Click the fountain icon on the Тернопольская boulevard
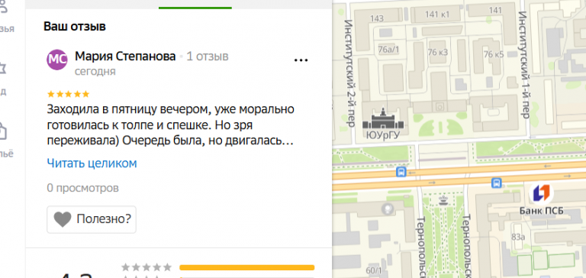 [443, 200]
